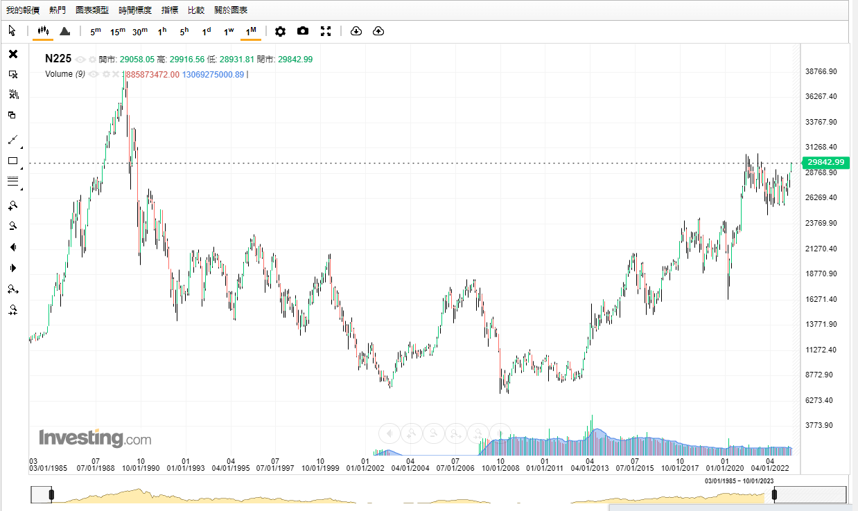Set interval to 1 month

pyautogui.click(x=251, y=31)
